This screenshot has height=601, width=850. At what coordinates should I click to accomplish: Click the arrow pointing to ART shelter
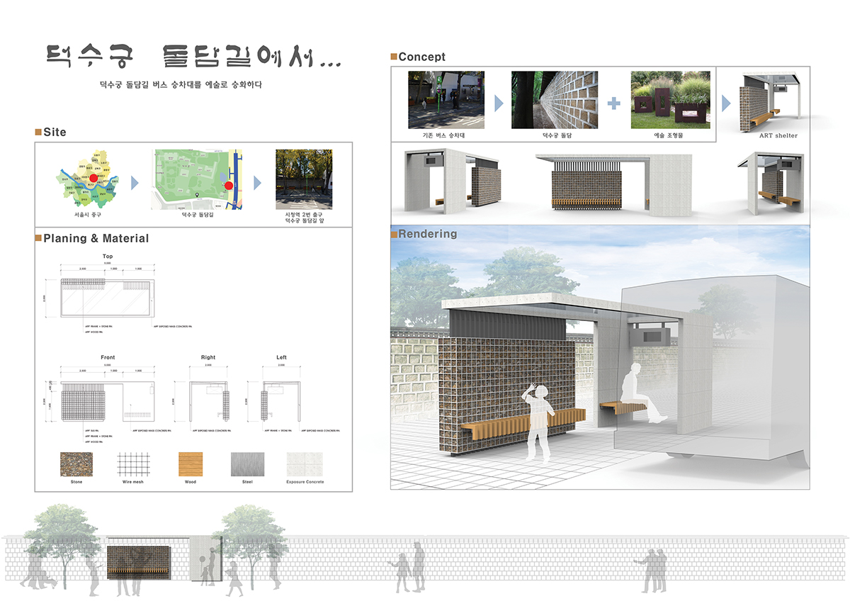[727, 103]
